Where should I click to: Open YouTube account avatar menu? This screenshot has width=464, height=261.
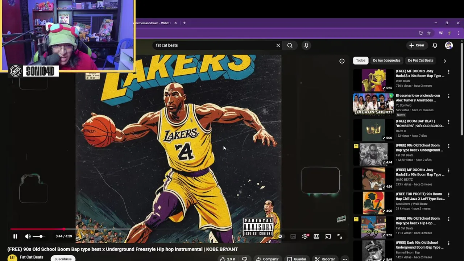449,45
